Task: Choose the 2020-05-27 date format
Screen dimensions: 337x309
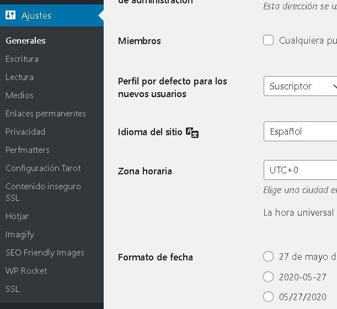Action: click(268, 277)
